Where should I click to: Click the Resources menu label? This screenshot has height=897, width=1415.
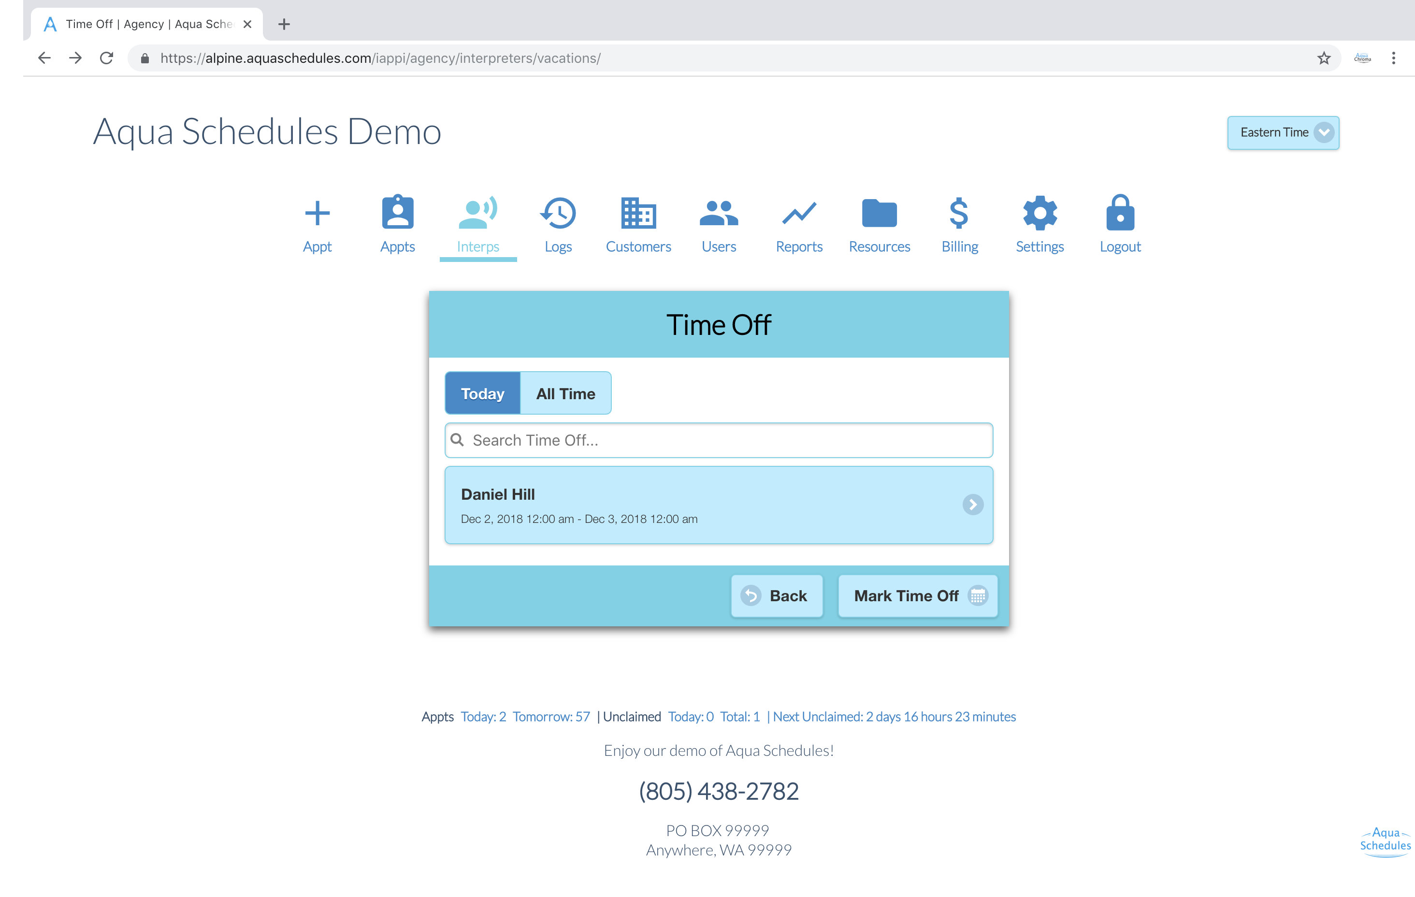coord(879,246)
